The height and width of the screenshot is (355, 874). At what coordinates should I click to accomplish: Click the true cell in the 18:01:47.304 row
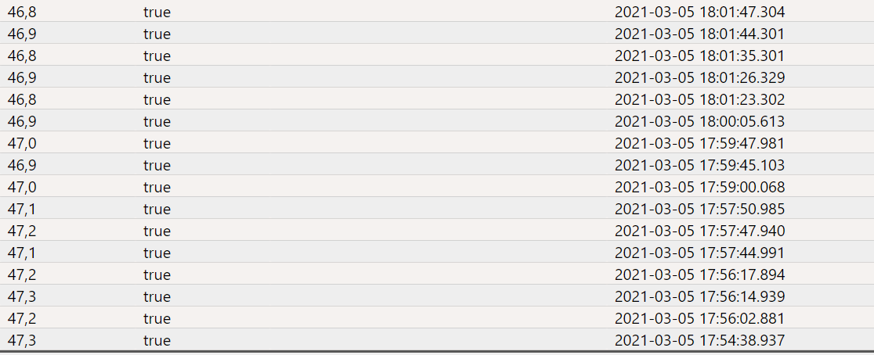(157, 13)
